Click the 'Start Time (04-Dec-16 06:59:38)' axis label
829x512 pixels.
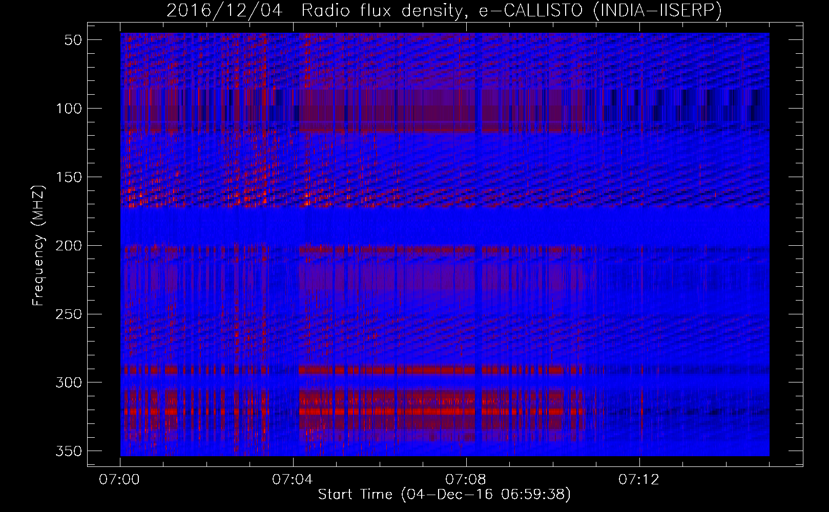444,495
